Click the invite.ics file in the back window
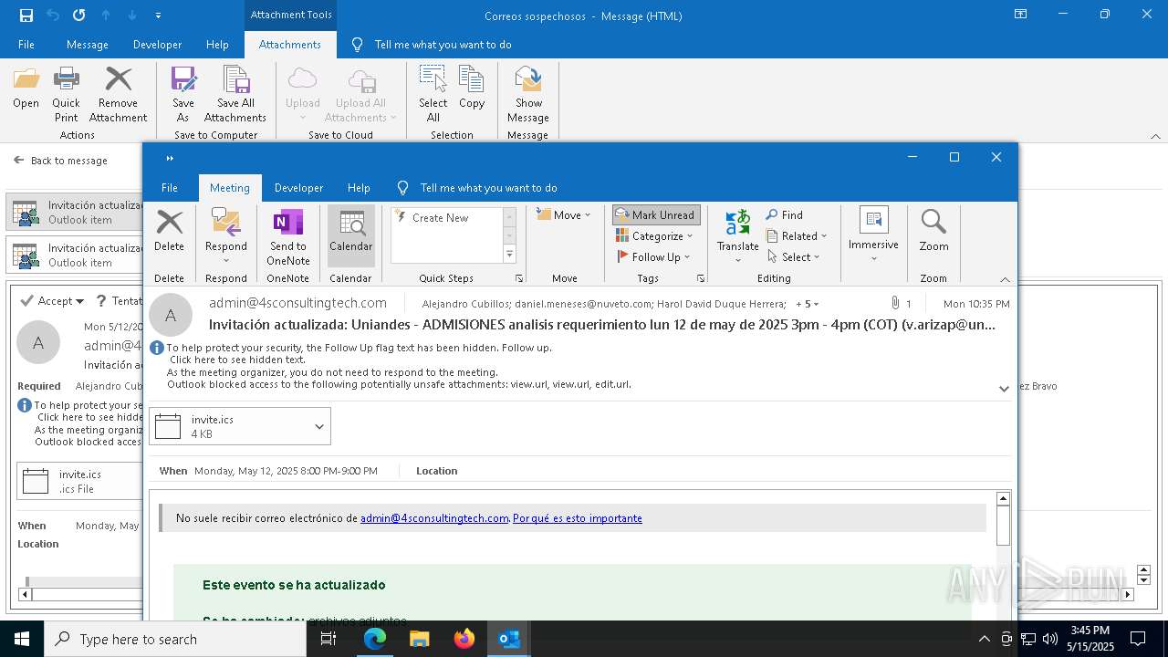This screenshot has width=1168, height=657. (80, 481)
